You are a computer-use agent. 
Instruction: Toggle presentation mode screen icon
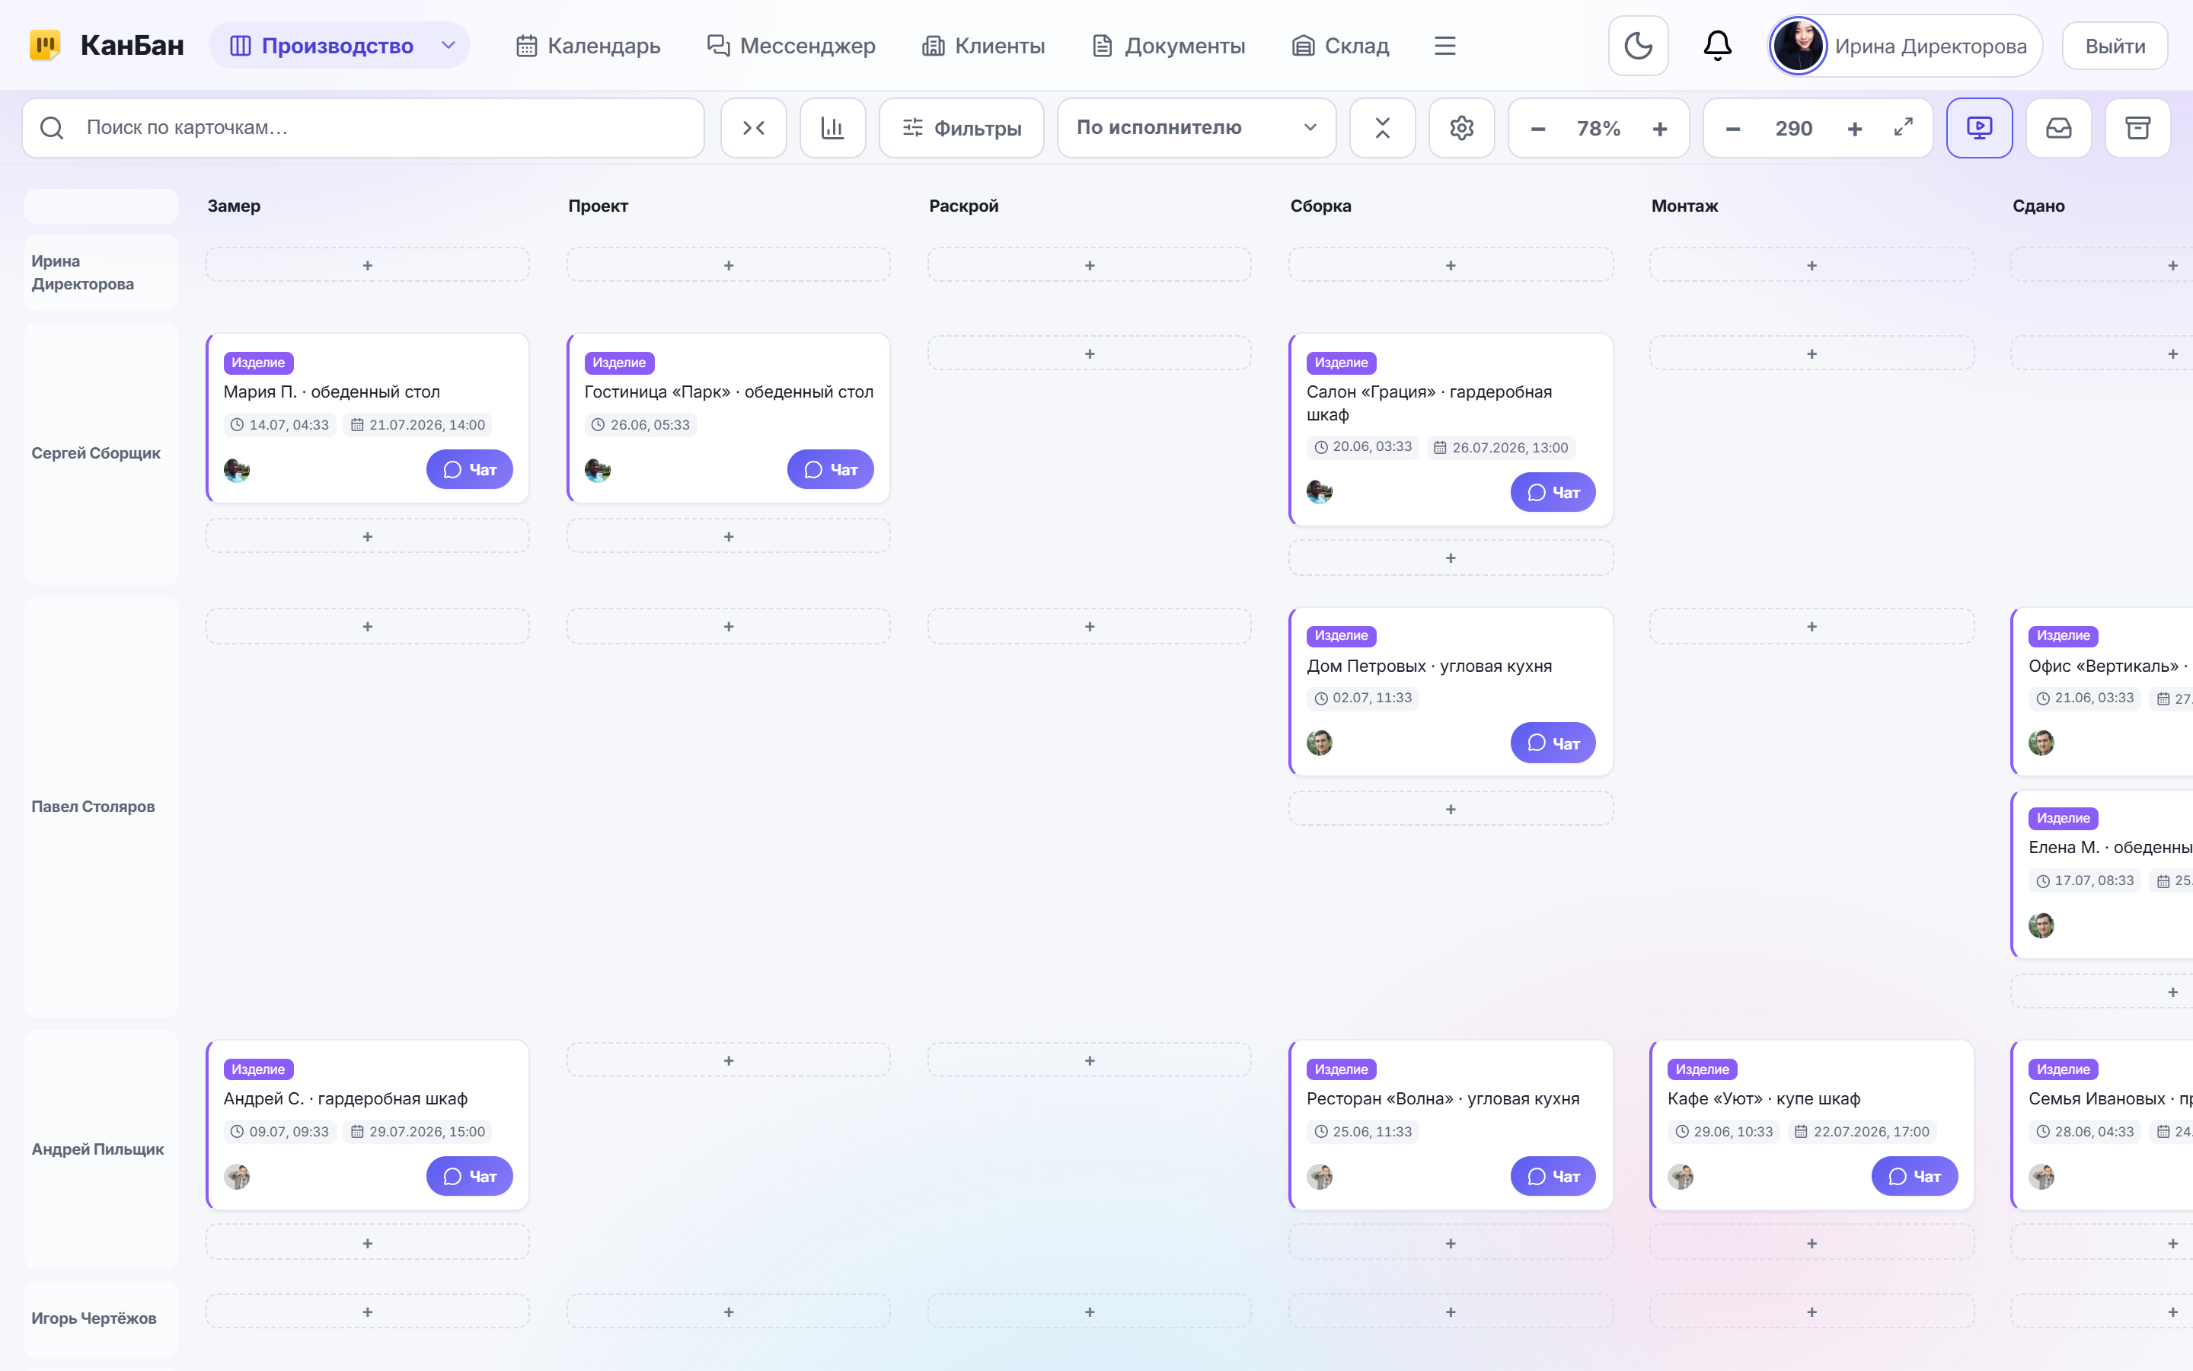tap(1979, 128)
